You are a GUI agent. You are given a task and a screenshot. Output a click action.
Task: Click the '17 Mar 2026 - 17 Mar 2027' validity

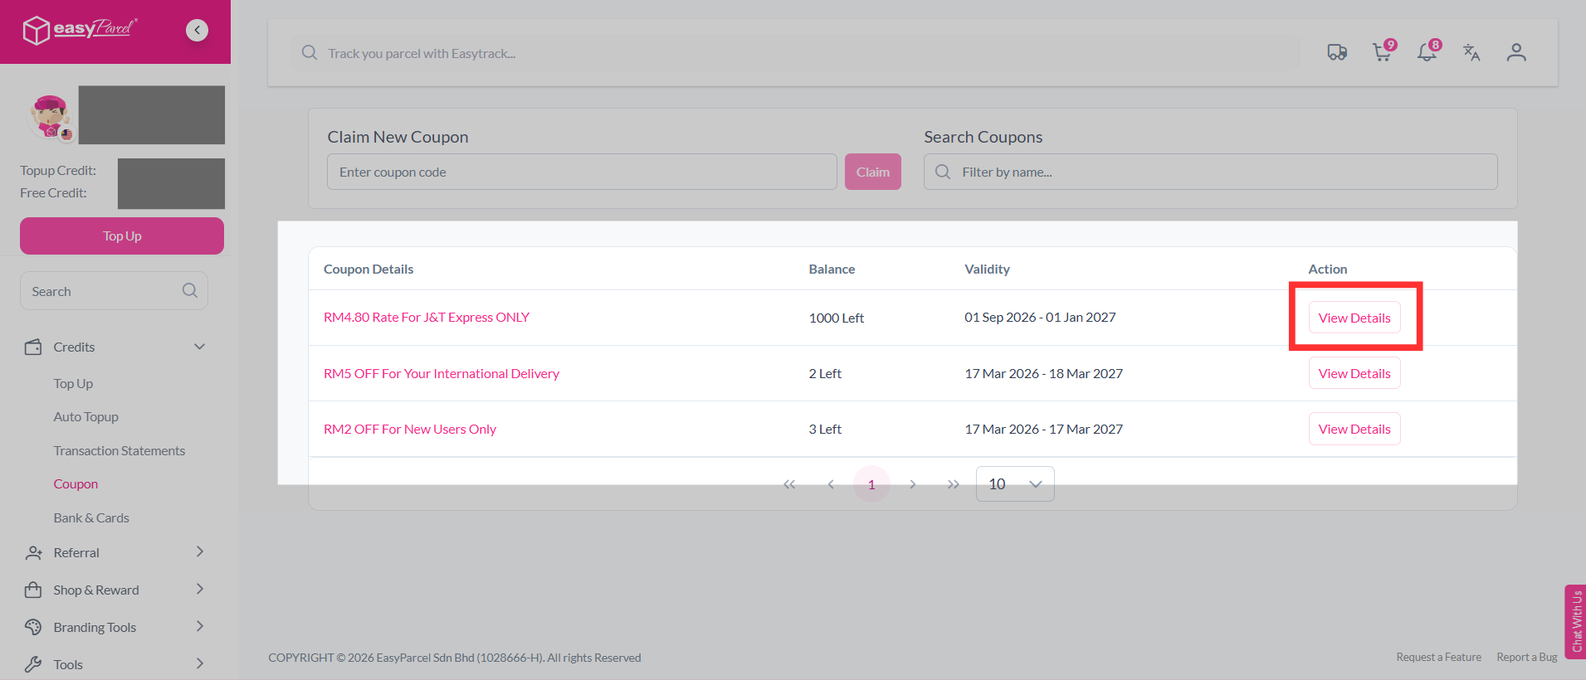(1043, 429)
